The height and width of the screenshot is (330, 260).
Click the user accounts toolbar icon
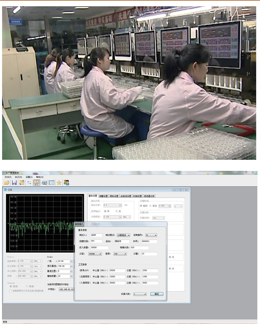coord(67,182)
